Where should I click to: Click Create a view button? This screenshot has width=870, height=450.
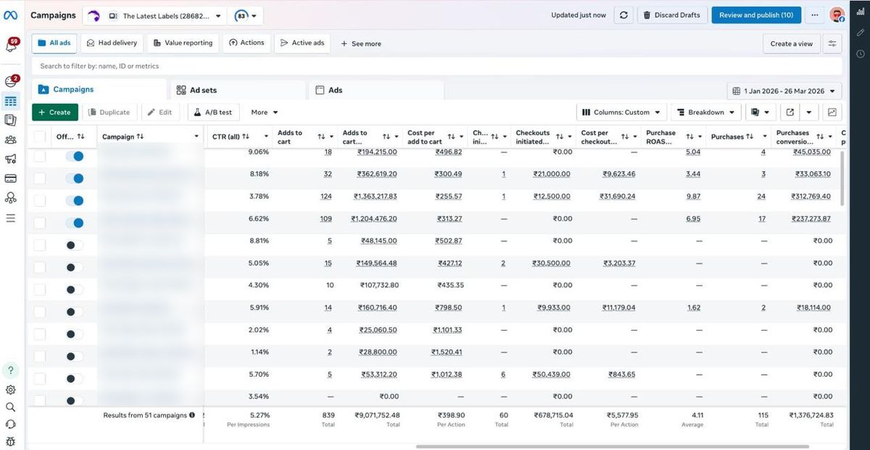point(791,43)
